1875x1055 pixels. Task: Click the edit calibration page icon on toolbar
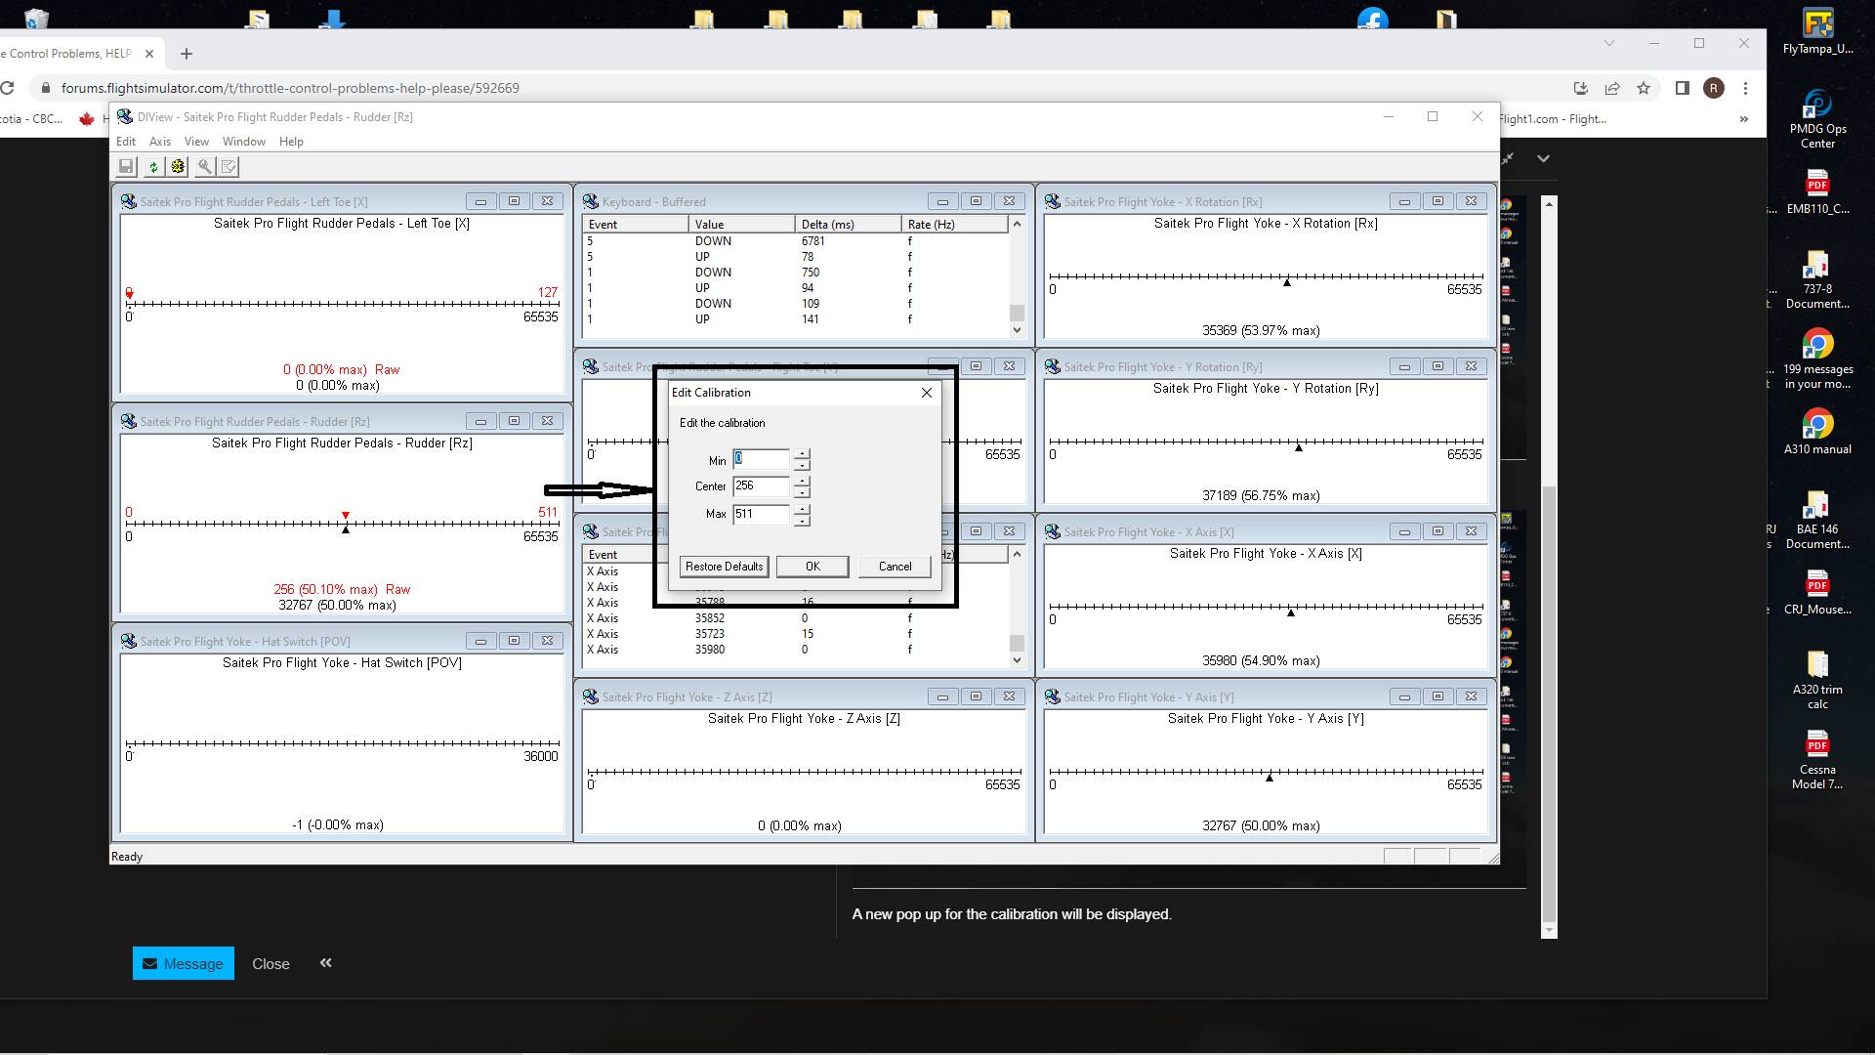[228, 166]
